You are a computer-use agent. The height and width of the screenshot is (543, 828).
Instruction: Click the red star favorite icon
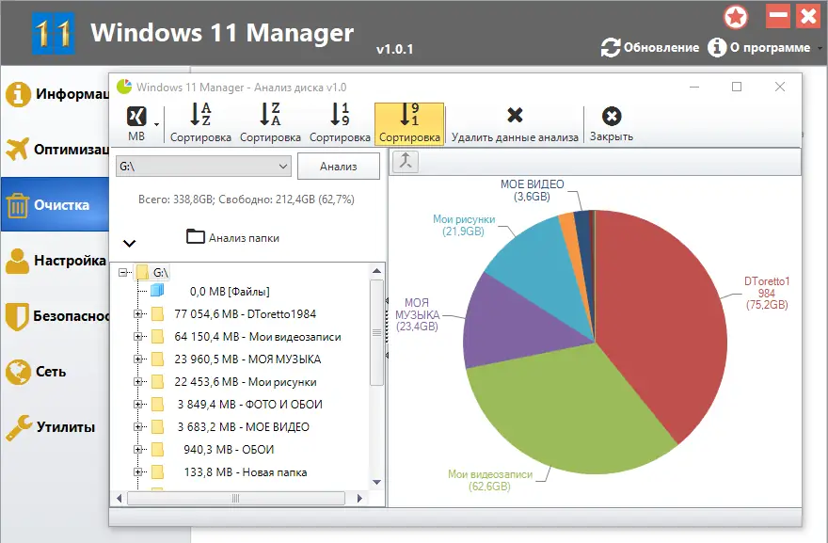pyautogui.click(x=736, y=17)
